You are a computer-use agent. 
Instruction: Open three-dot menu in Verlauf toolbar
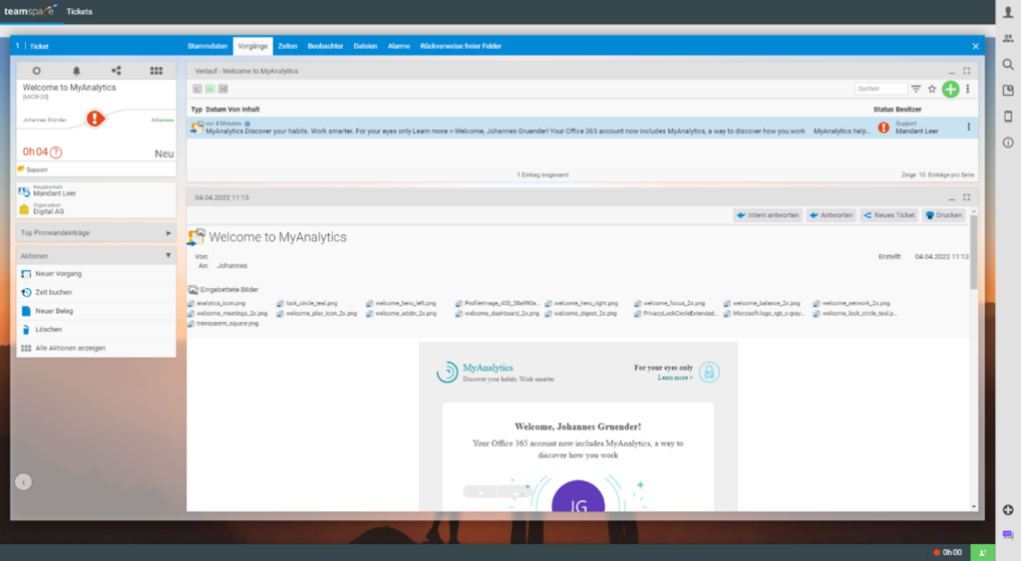point(967,89)
